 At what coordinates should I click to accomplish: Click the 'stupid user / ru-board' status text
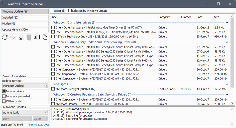click(x=12, y=125)
